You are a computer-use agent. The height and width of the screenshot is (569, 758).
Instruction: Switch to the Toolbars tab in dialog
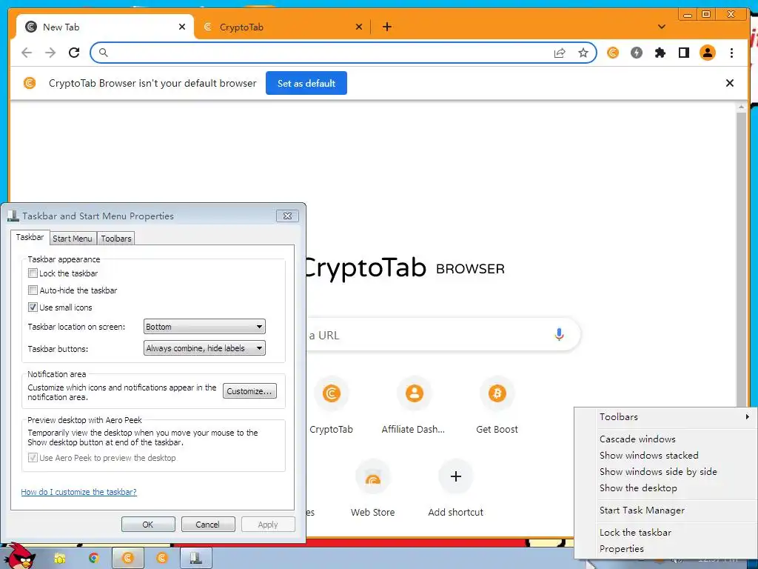click(x=116, y=239)
